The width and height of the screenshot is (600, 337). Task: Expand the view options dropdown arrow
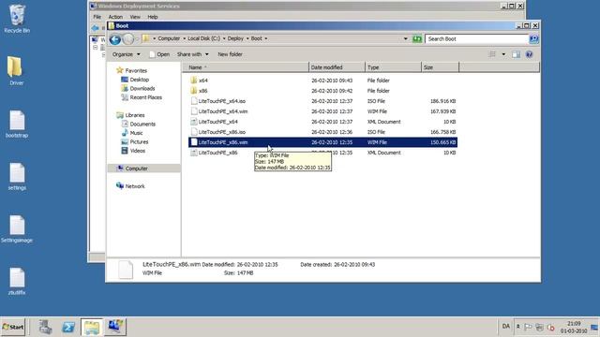pyautogui.click(x=503, y=54)
